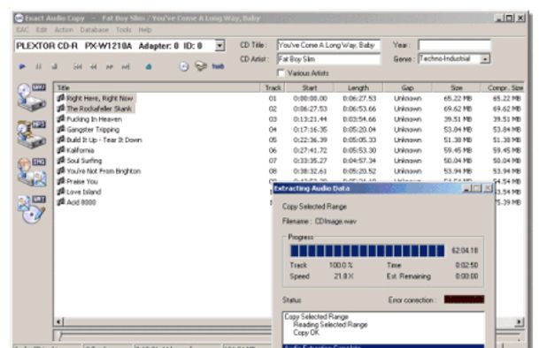Image resolution: width=547 pixels, height=348 pixels.
Task: Open the PLEXTOR CD-R drive dropdown
Action: click(220, 46)
